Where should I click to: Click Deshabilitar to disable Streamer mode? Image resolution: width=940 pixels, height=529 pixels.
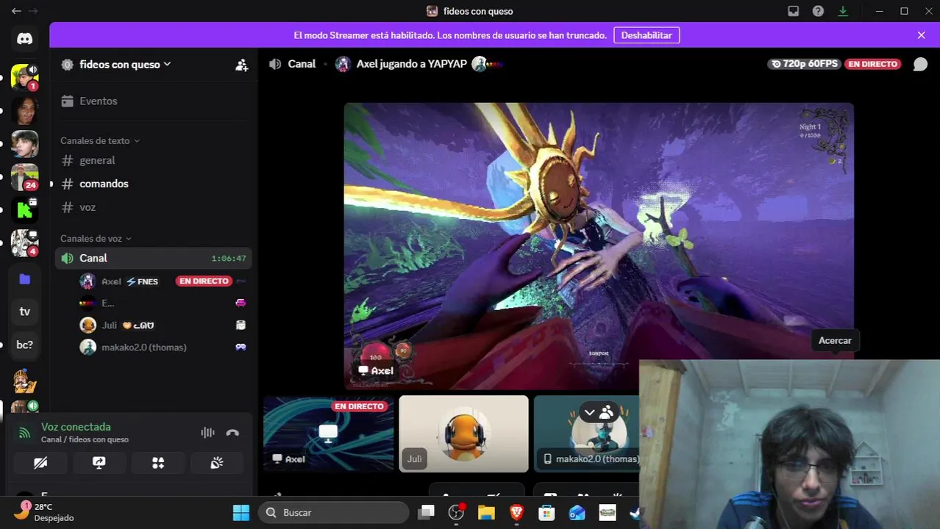pos(647,35)
